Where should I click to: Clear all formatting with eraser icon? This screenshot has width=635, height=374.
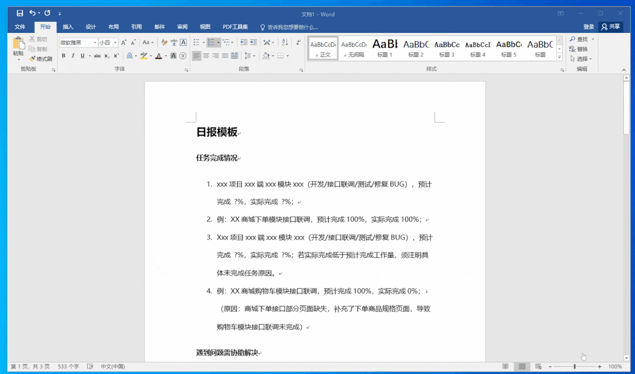tap(164, 42)
